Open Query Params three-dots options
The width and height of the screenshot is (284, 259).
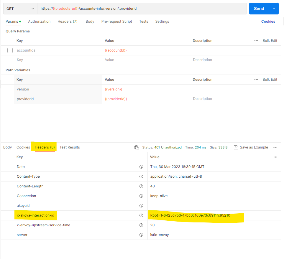click(256, 41)
